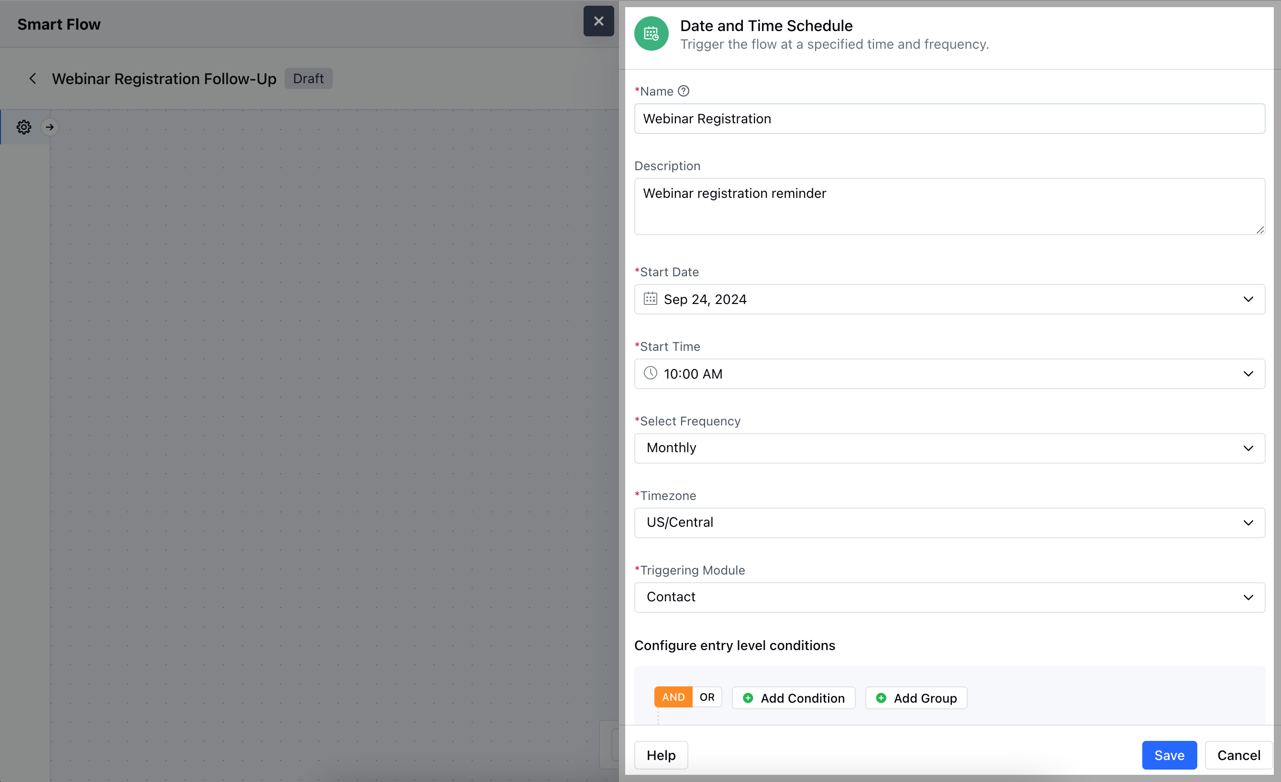Close the panel with X button
This screenshot has height=782, width=1281.
coord(598,21)
